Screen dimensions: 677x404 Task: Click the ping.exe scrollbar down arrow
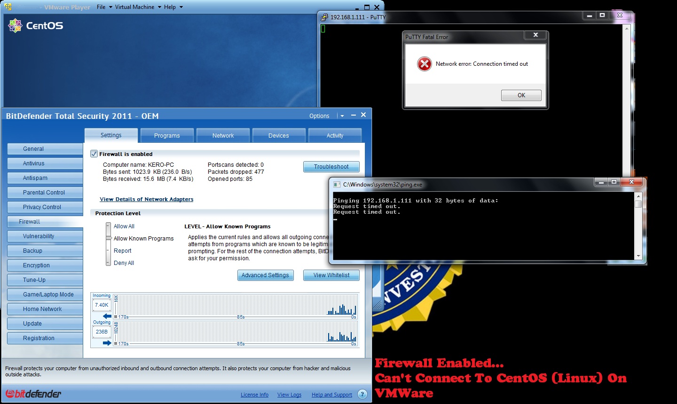click(638, 256)
